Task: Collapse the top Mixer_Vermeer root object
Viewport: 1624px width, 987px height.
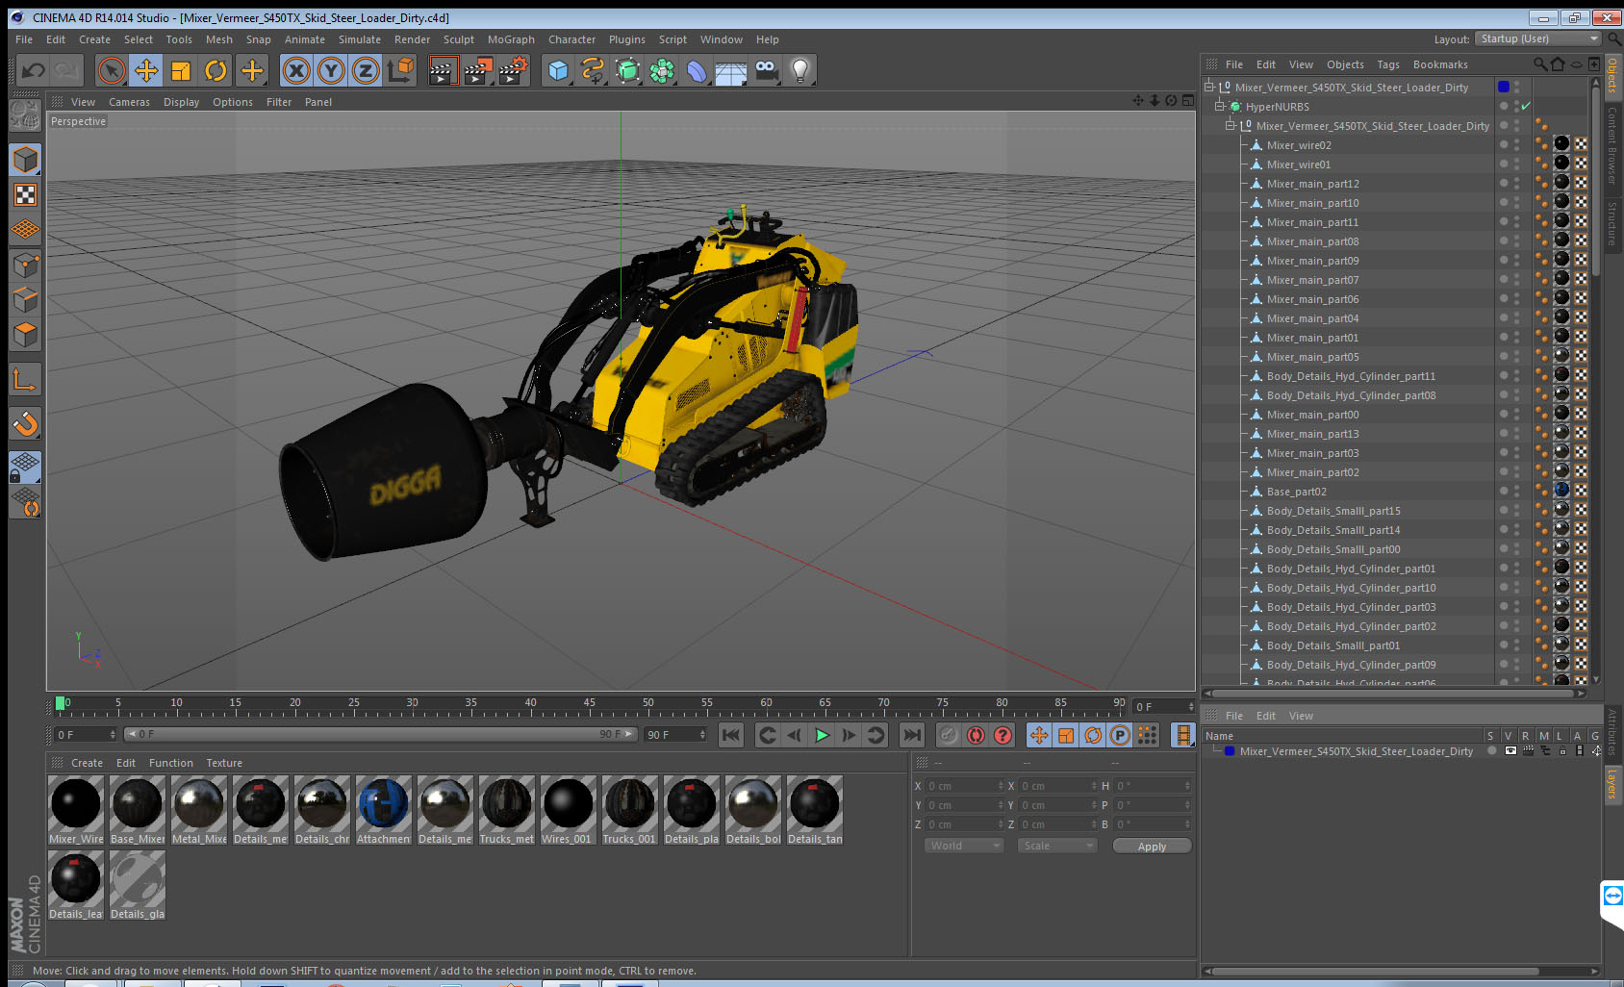Action: pos(1209,88)
